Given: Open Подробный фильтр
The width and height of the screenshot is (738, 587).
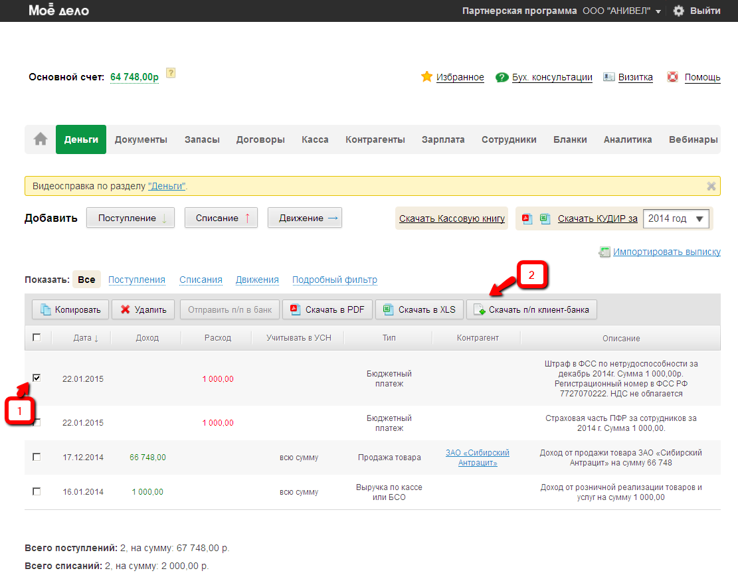Looking at the screenshot, I should (335, 280).
